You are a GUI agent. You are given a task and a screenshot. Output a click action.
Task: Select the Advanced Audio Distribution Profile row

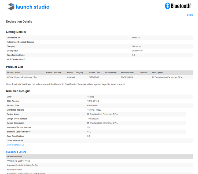pyautogui.click(x=22, y=165)
